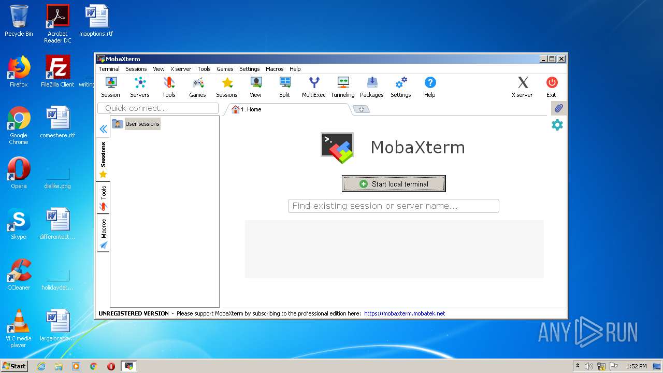Open new tab with plus tab button

(362, 109)
